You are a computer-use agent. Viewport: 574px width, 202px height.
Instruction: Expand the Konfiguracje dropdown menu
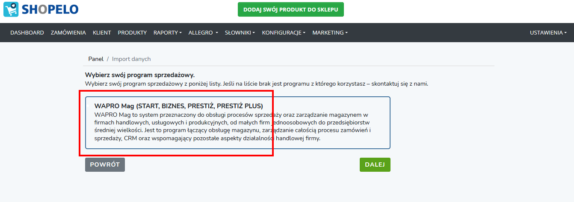[x=284, y=33]
